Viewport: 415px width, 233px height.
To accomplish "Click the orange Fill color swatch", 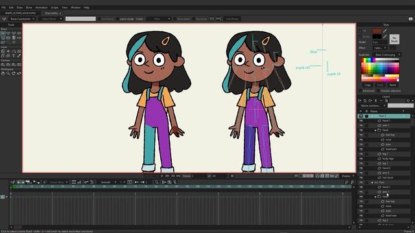I will pyautogui.click(x=377, y=31).
